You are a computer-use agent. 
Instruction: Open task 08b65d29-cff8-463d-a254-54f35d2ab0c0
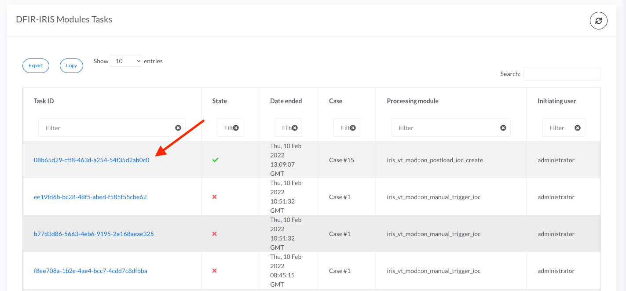(92, 160)
